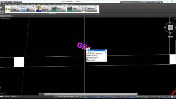Open the A360 ribbon tab
The image size is (176, 99).
[49, 4]
